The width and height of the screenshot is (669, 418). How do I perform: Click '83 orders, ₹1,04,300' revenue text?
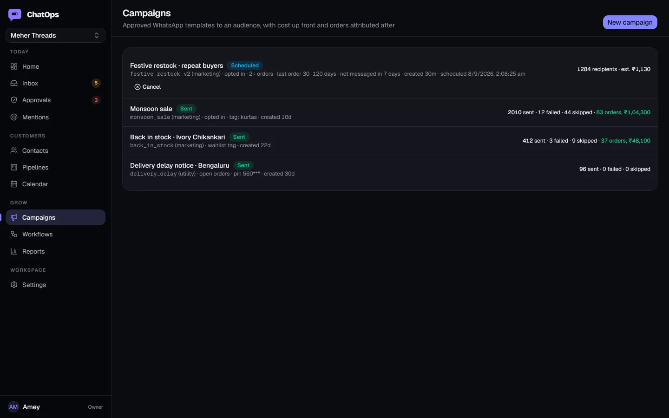point(623,112)
